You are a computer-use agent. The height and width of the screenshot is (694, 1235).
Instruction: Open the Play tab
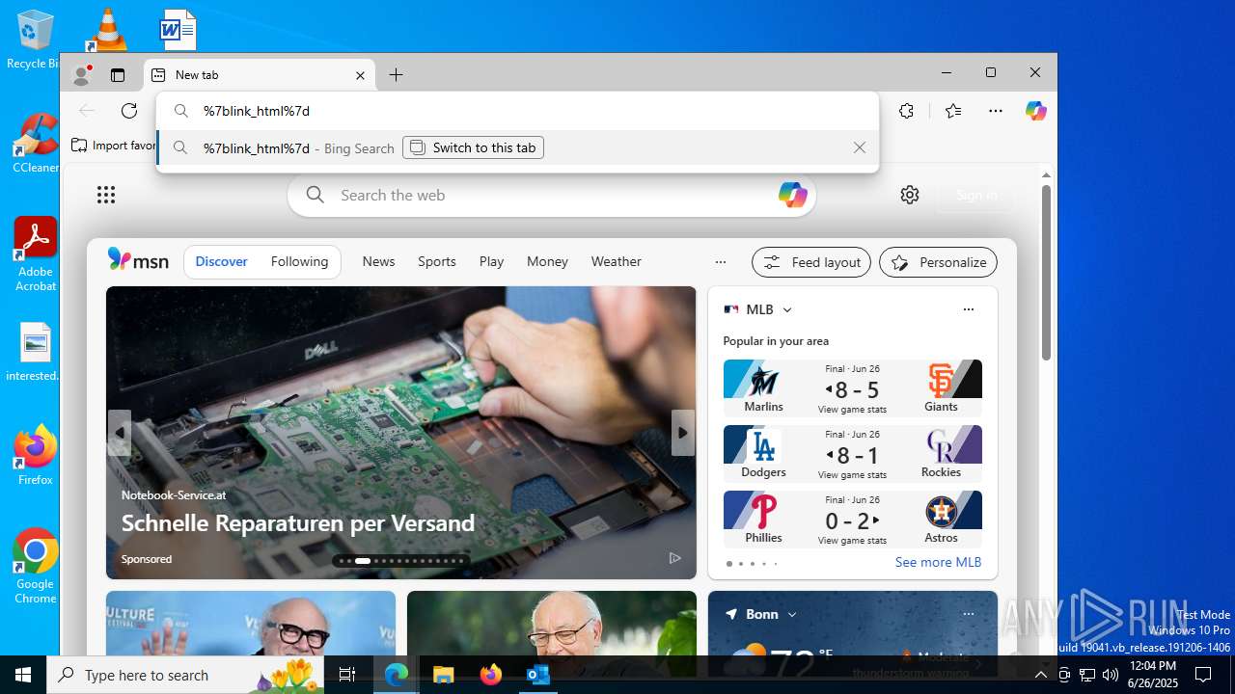(491, 261)
